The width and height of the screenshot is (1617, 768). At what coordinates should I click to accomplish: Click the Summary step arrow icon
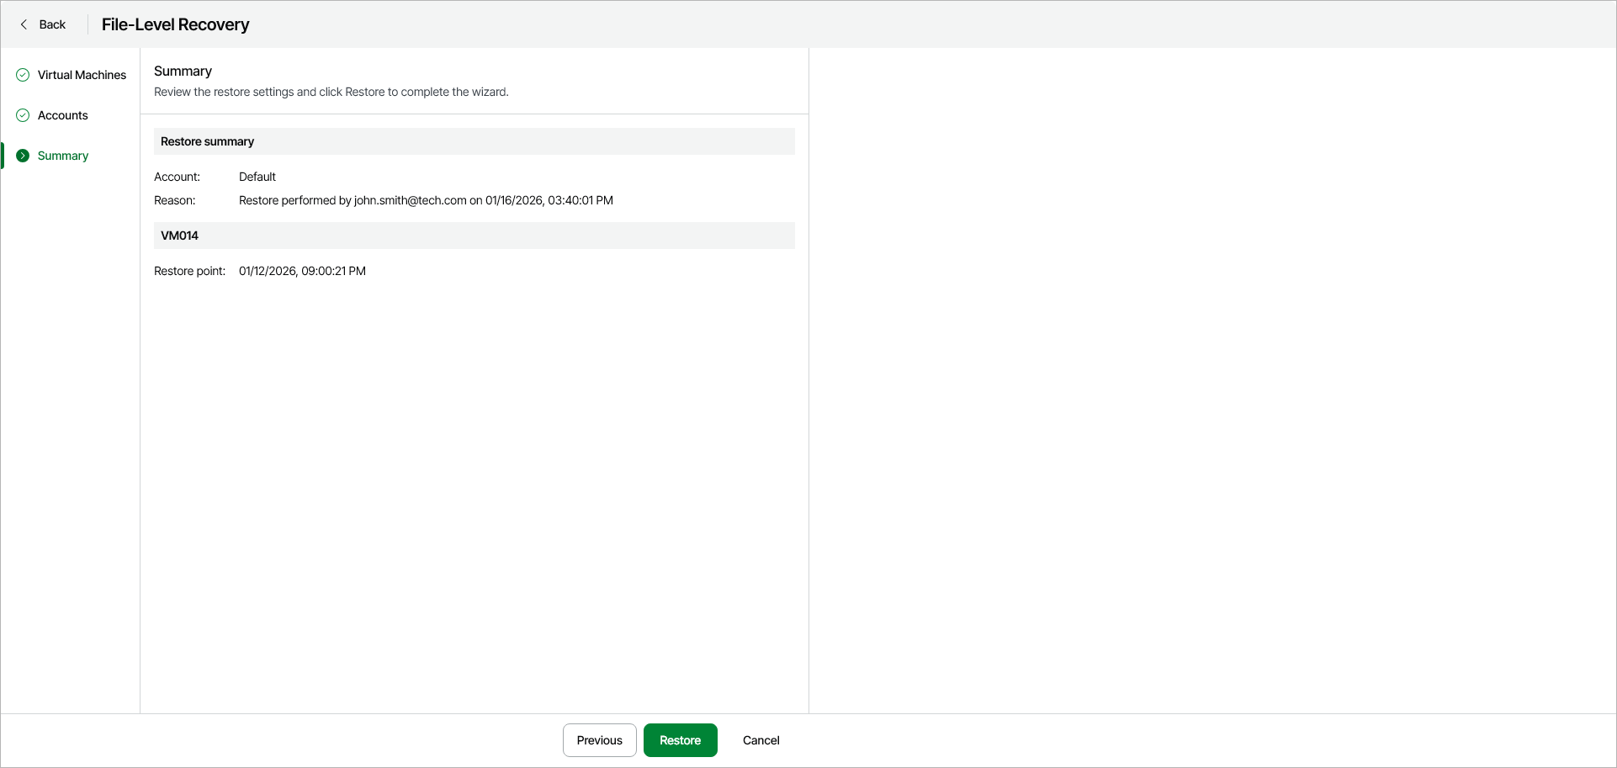(x=23, y=156)
